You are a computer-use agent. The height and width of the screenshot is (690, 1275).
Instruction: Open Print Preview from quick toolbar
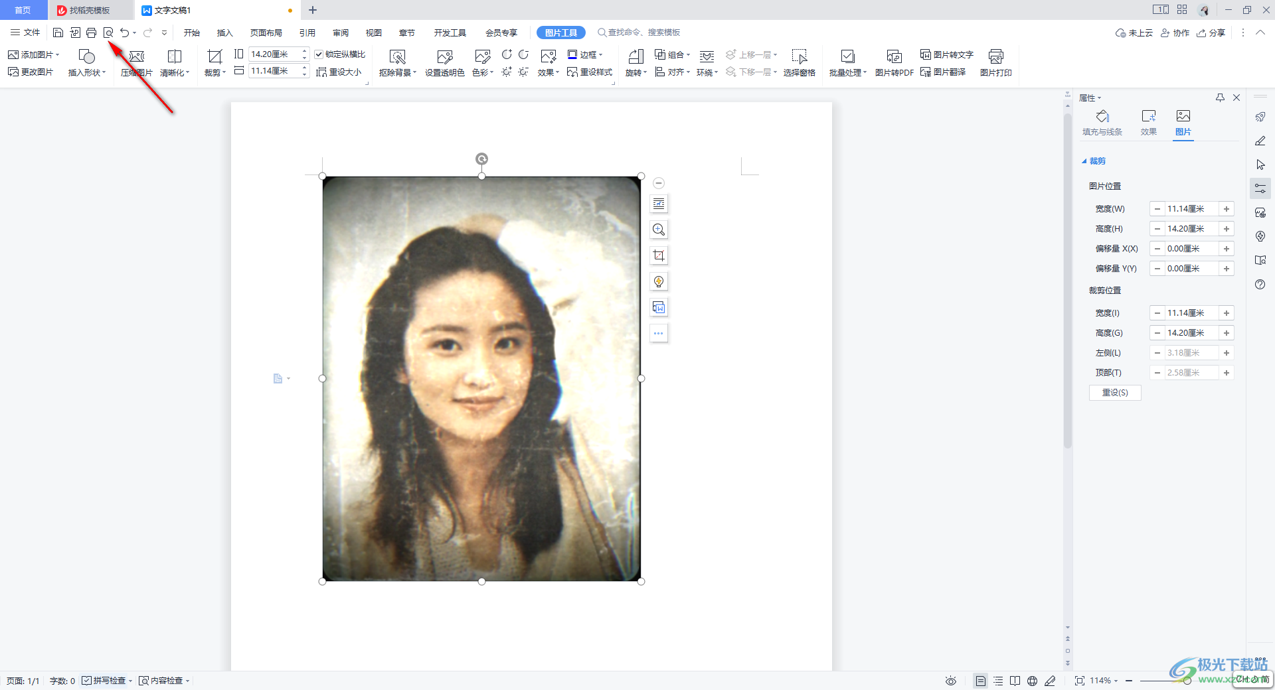[108, 33]
